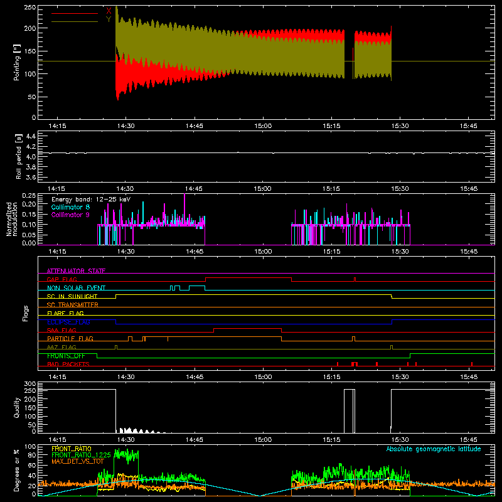Image resolution: width=502 pixels, height=502 pixels.
Task: Select the ATTENUATOR_STATE flag label
Action: coord(76,271)
